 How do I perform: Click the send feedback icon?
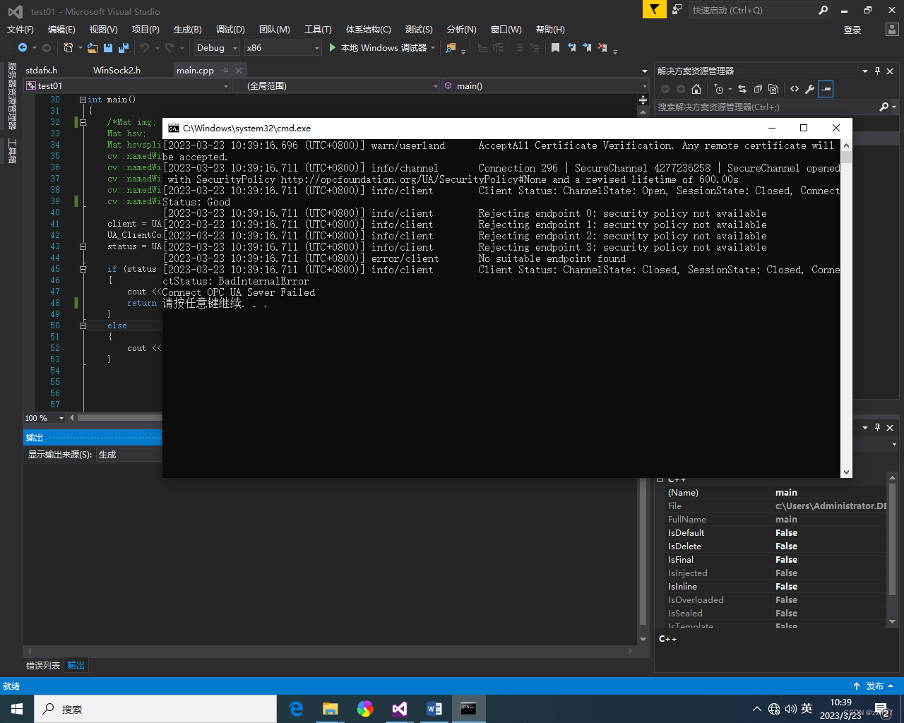coord(677,9)
